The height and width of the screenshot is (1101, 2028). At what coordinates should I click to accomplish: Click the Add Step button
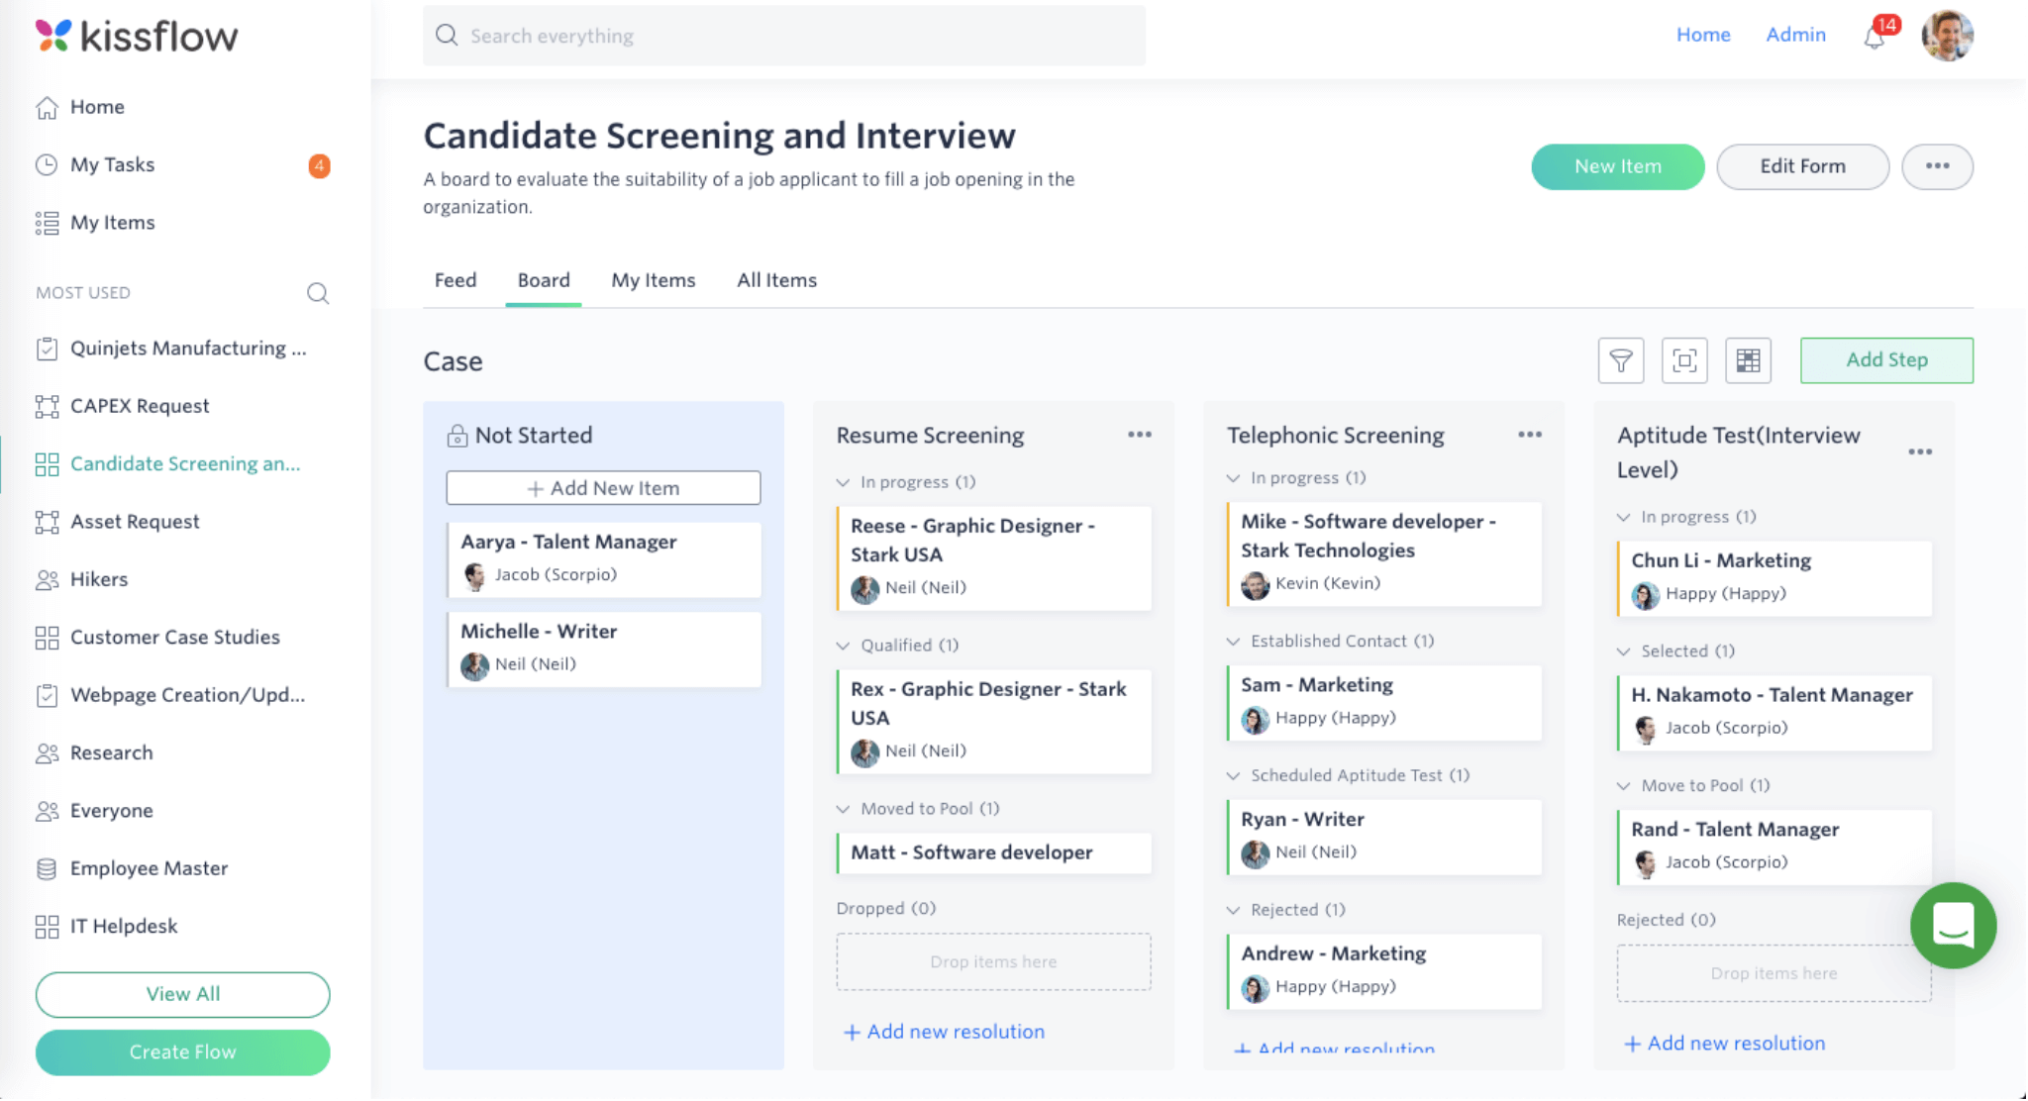[1885, 359]
